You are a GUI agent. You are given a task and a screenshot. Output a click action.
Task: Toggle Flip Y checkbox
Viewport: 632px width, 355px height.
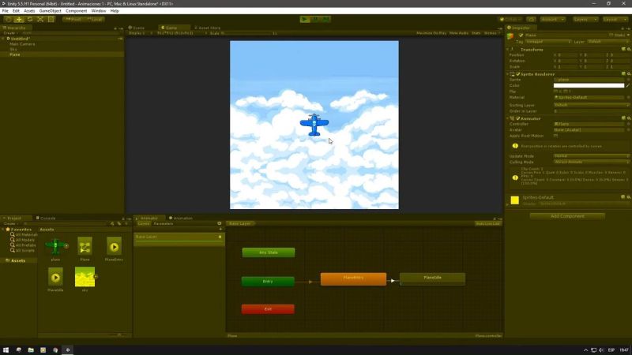point(566,92)
